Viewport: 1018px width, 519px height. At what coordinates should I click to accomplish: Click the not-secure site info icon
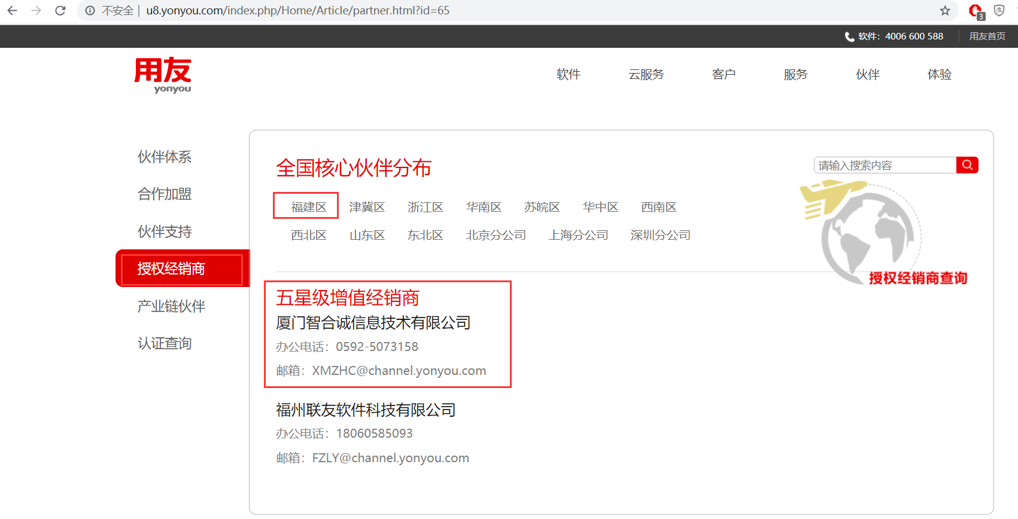point(90,11)
